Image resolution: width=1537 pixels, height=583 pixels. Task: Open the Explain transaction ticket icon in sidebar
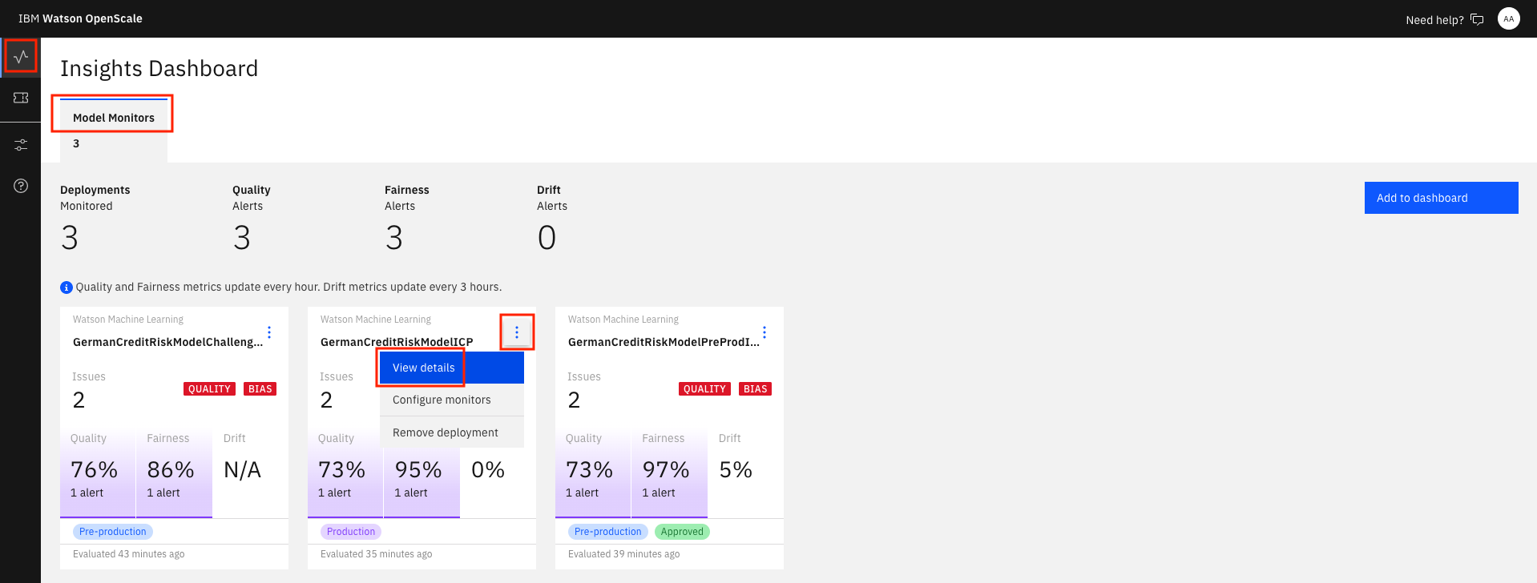(x=21, y=98)
